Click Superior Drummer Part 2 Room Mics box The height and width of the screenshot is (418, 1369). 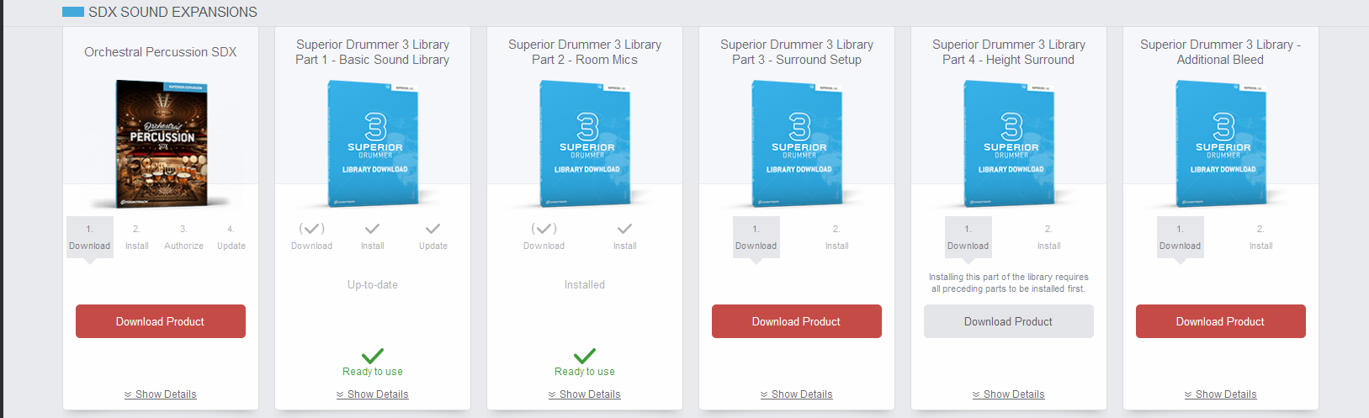click(x=585, y=143)
